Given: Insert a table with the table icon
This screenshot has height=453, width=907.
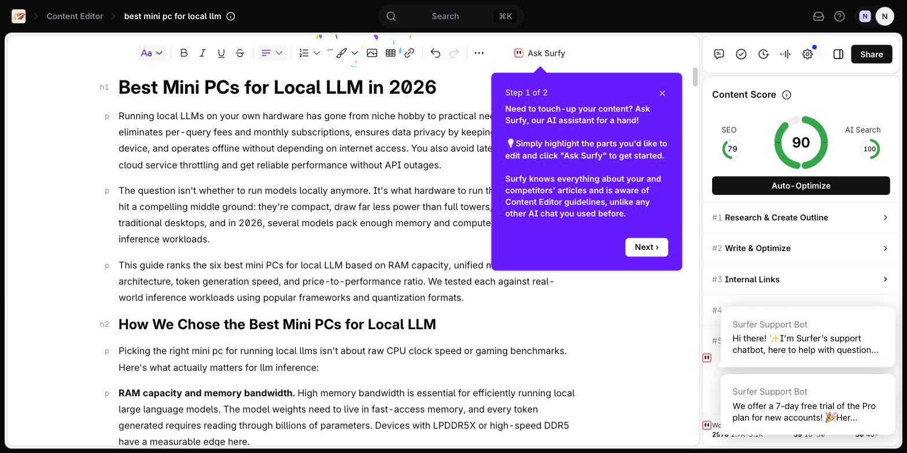Looking at the screenshot, I should (390, 53).
